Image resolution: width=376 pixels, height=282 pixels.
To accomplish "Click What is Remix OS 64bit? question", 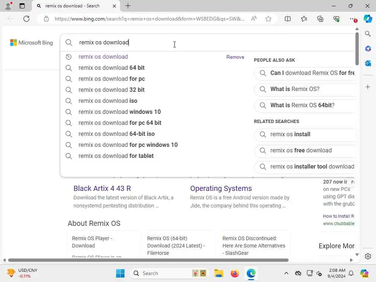I will (304, 105).
